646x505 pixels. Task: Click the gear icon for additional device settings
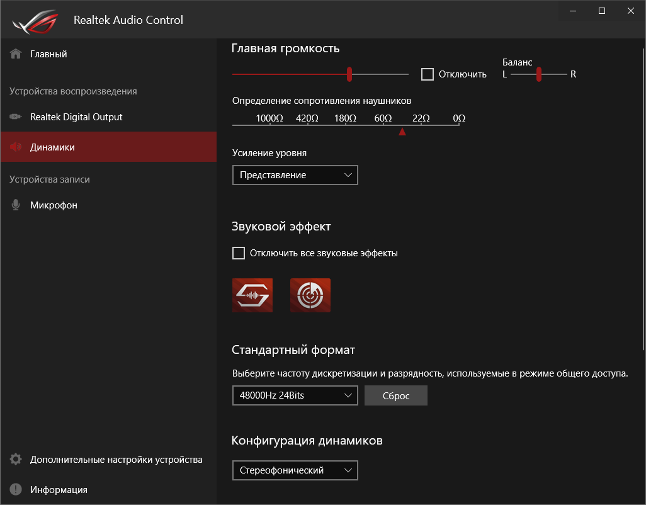pos(16,460)
